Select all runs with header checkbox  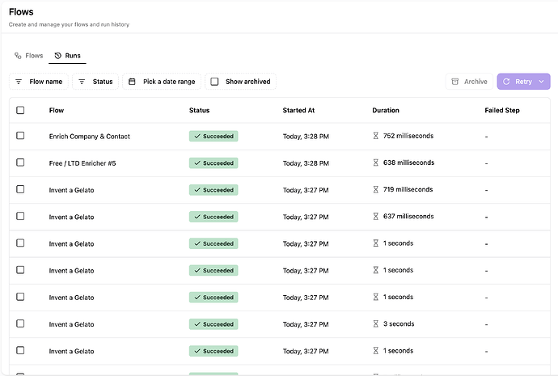click(20, 110)
